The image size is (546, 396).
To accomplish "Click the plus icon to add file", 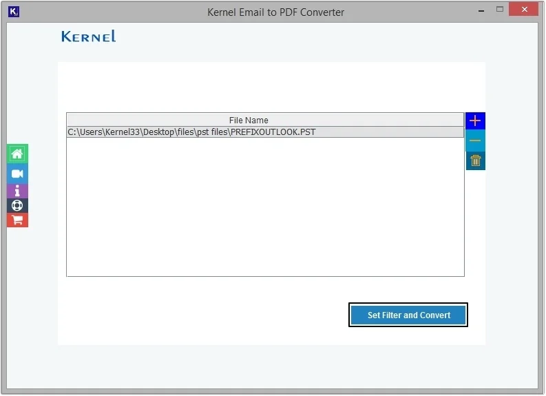I will (x=475, y=121).
